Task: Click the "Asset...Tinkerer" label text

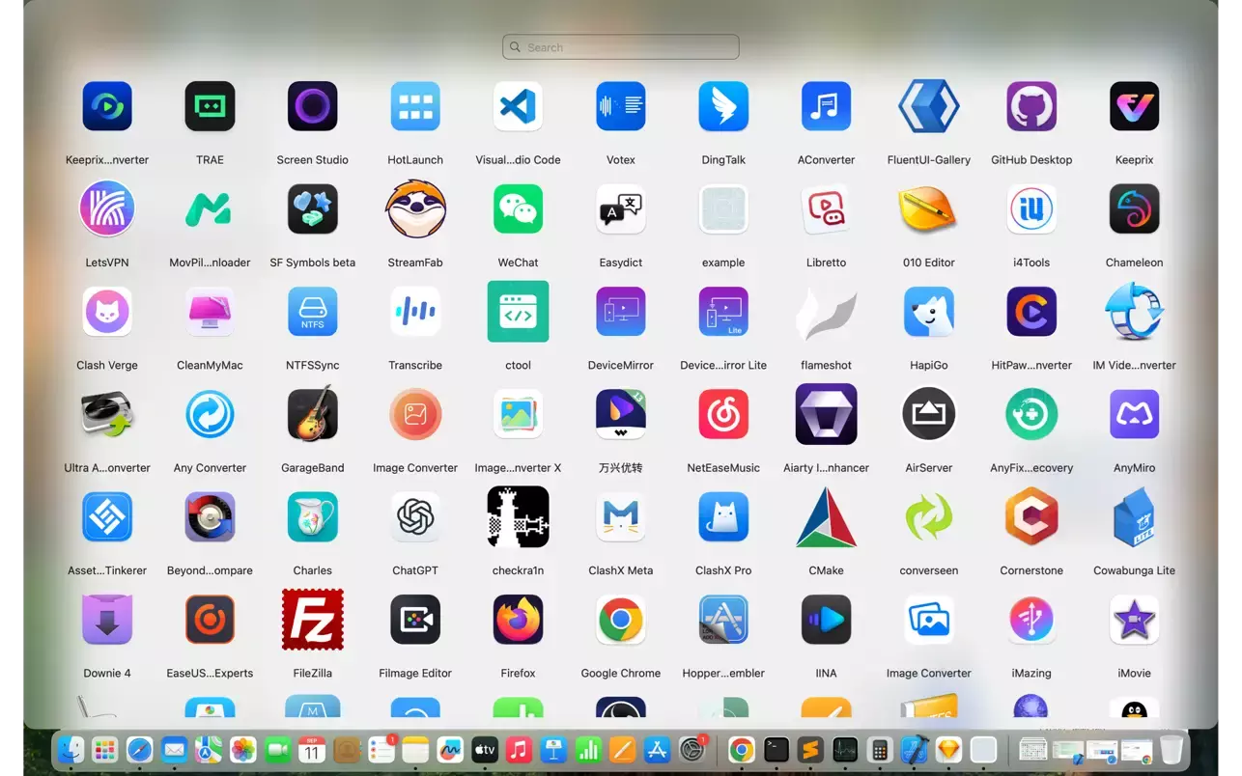Action: point(107,570)
